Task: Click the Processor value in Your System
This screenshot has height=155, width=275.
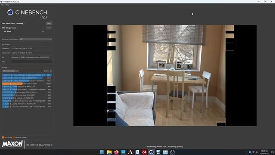Action: click(x=22, y=48)
